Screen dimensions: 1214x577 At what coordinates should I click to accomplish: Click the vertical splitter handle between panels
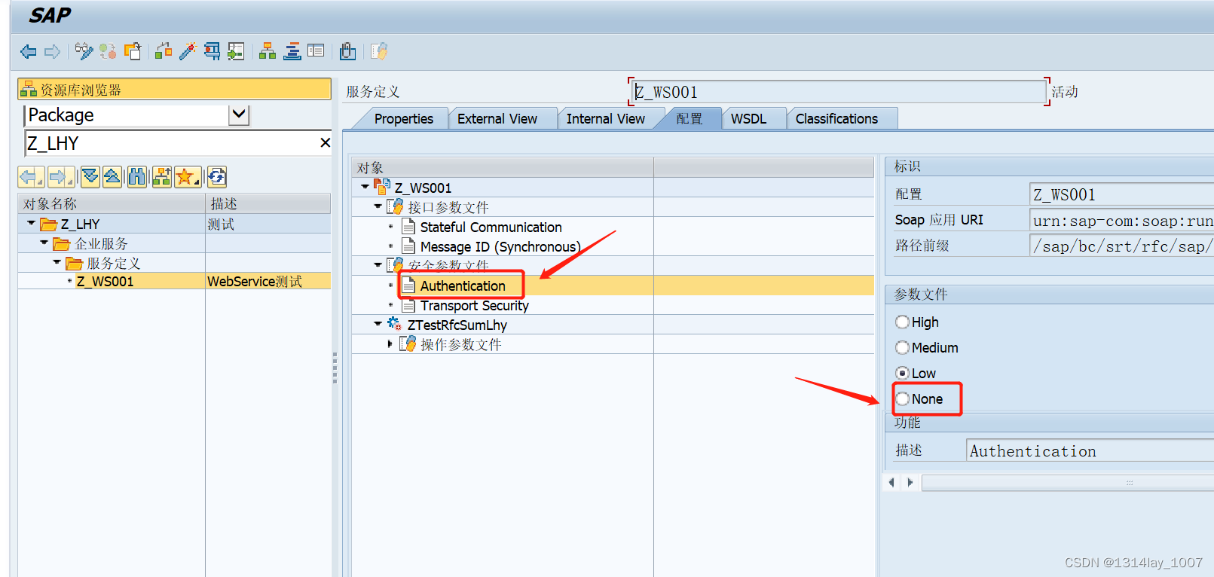[335, 368]
